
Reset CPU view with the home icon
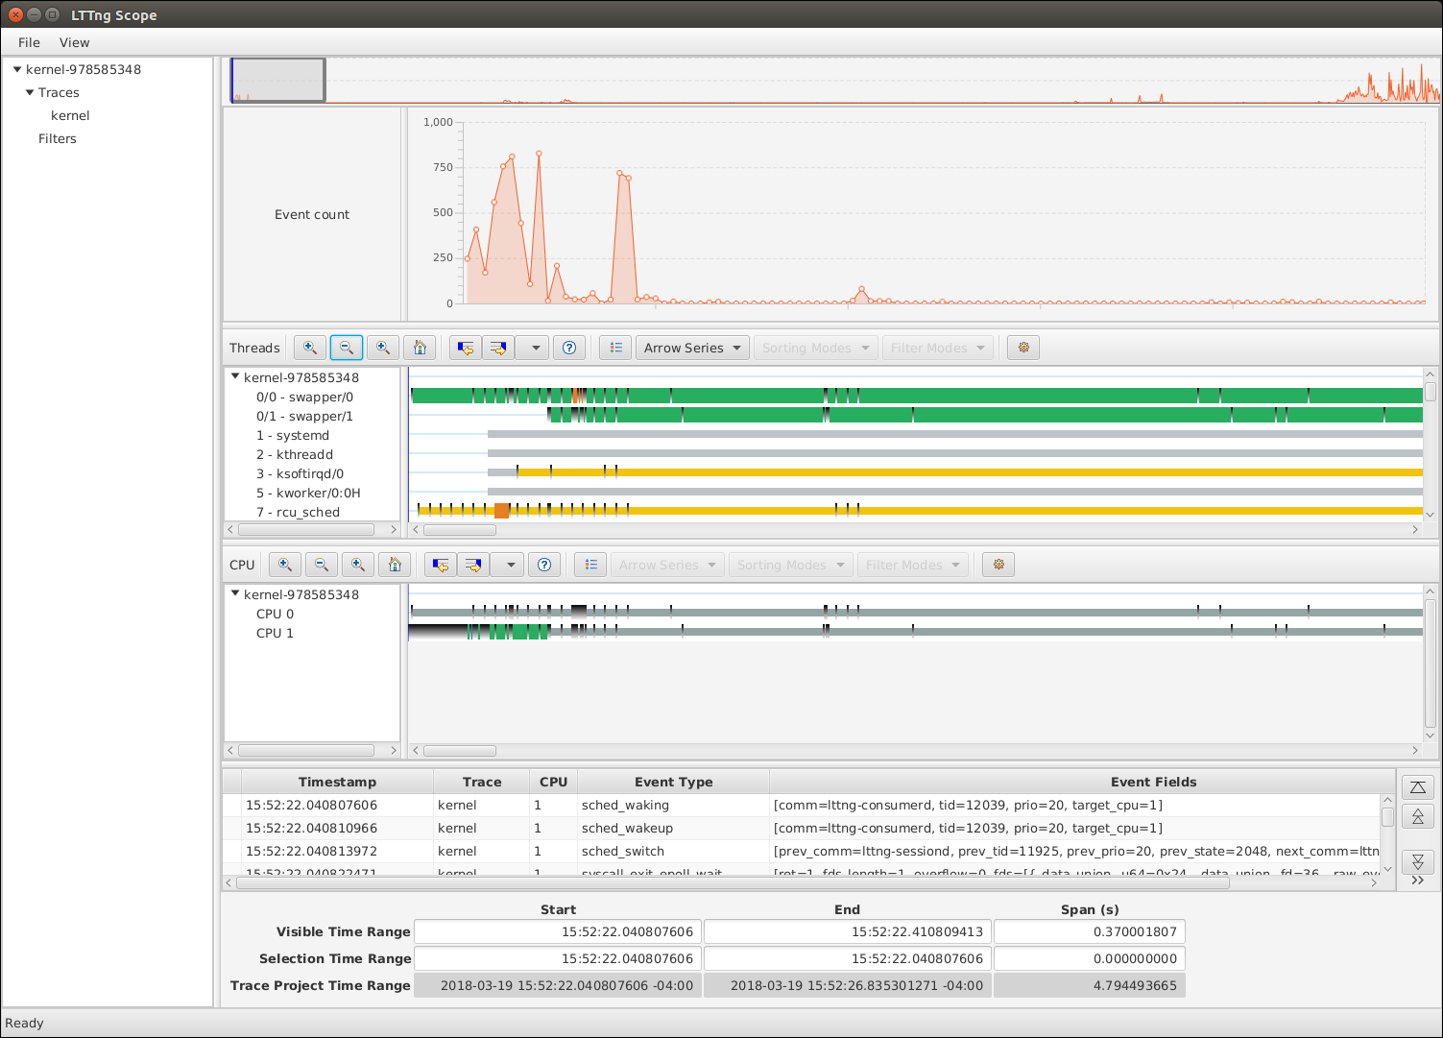395,565
